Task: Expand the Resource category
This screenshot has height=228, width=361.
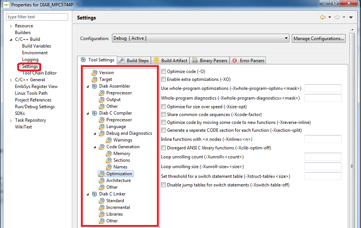Action: click(x=11, y=26)
